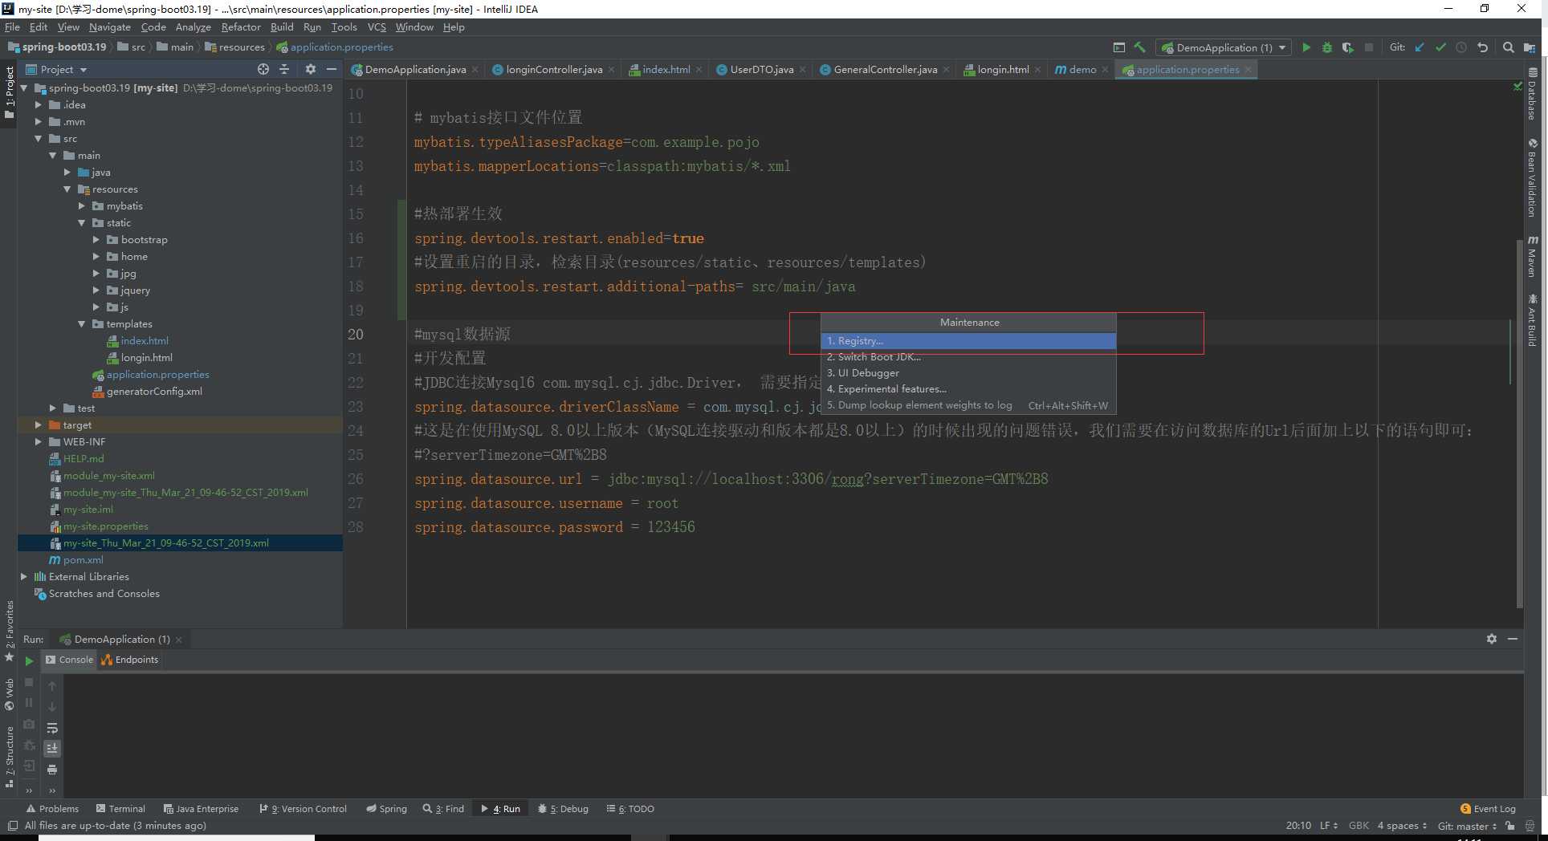The width and height of the screenshot is (1548, 841).
Task: Click the resources breadcrumb
Action: (x=234, y=47)
